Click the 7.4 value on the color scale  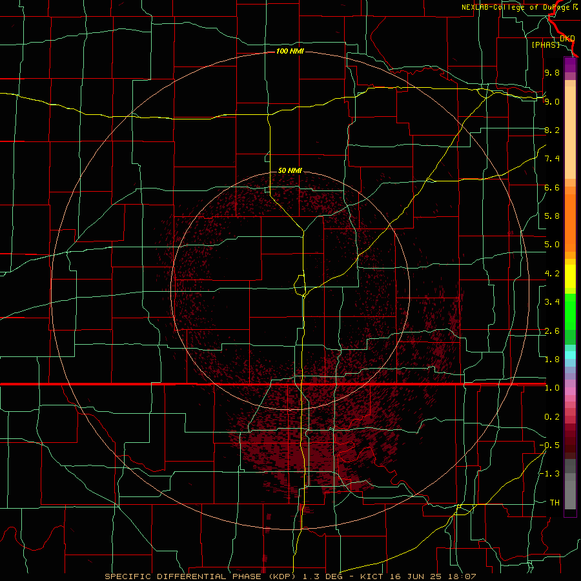pos(552,159)
